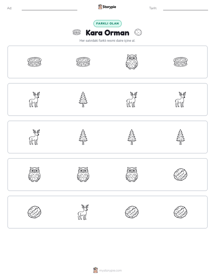Click the FARKLI OLAN badge
215x279 pixels.
[x=107, y=24]
